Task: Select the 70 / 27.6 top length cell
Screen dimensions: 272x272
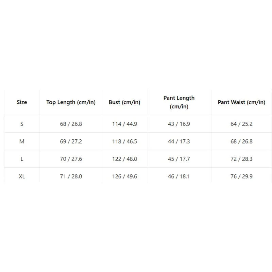Action: [x=71, y=159]
